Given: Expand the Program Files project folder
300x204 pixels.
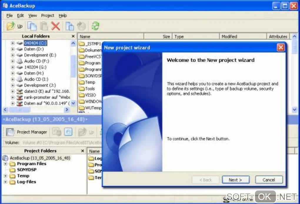Looking at the screenshot, I should pyautogui.click(x=6, y=164).
